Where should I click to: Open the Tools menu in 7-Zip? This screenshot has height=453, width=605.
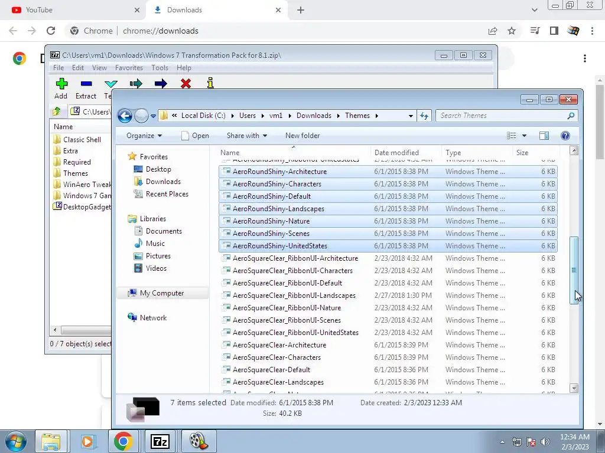[160, 68]
